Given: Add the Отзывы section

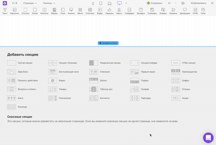Looking at the screenshot, I should tap(181, 89).
